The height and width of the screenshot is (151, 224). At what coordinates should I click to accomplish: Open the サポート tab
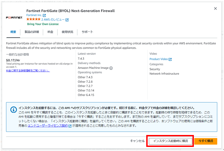pyautogui.click(x=87, y=32)
